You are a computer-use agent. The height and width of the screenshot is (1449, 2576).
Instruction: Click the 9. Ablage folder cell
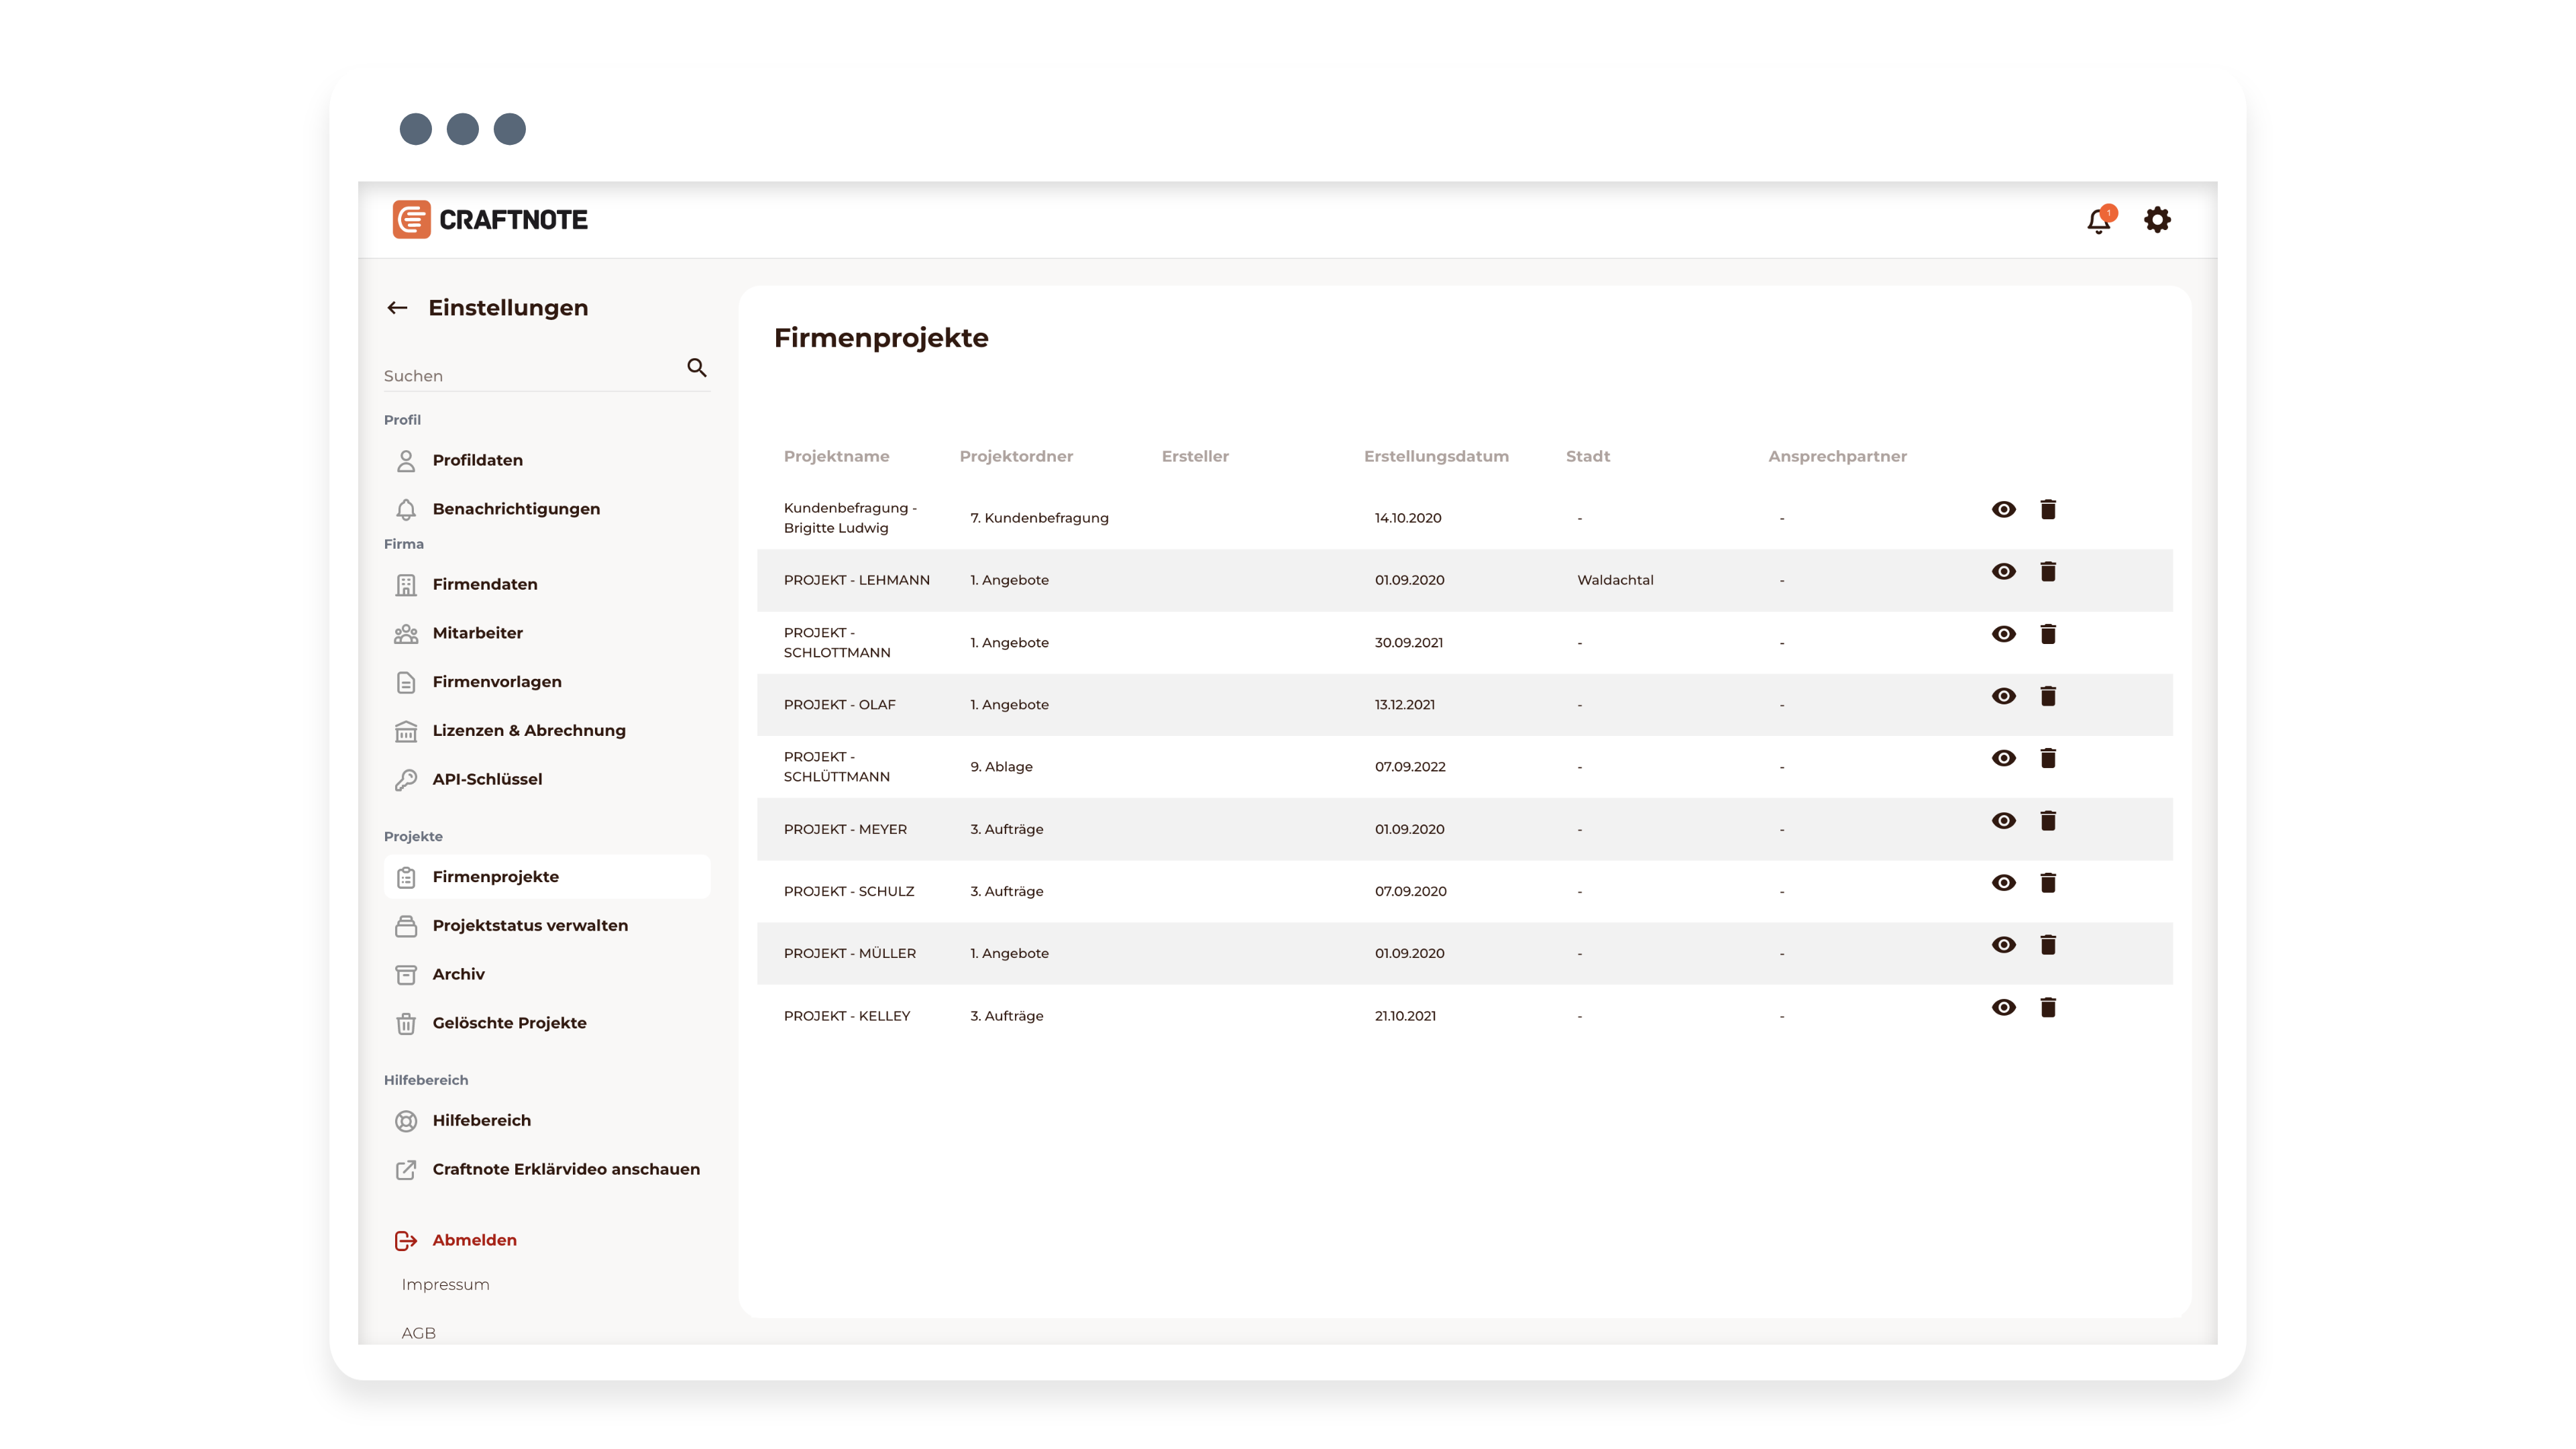tap(1001, 767)
